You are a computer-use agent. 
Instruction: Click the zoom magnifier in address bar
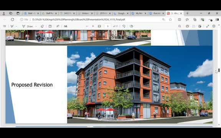point(163,20)
